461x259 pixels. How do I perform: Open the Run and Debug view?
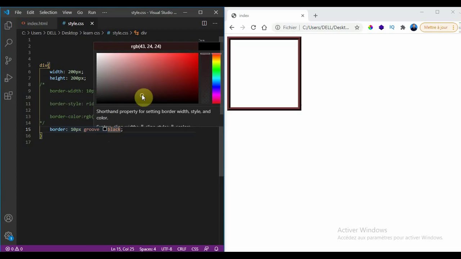tap(8, 78)
